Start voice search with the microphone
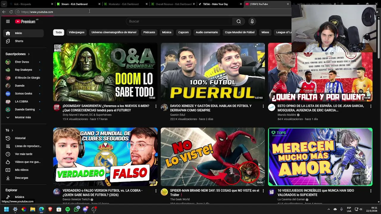Viewport: 381px width, 214px height. click(252, 21)
